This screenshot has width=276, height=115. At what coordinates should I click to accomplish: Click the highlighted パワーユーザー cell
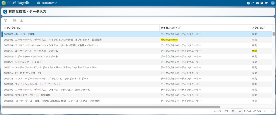169,40
